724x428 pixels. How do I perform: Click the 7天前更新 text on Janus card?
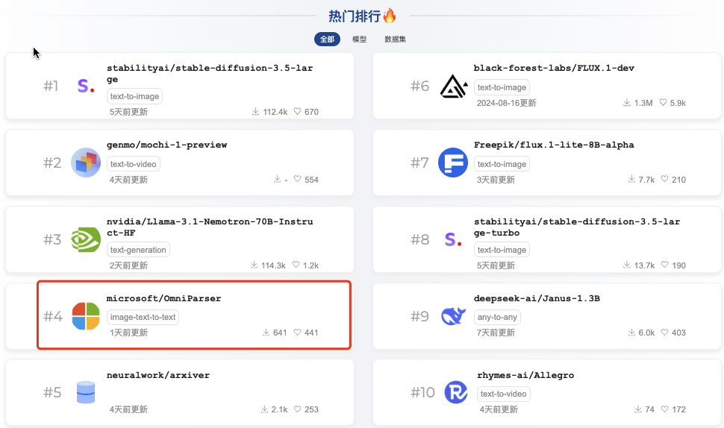496,333
